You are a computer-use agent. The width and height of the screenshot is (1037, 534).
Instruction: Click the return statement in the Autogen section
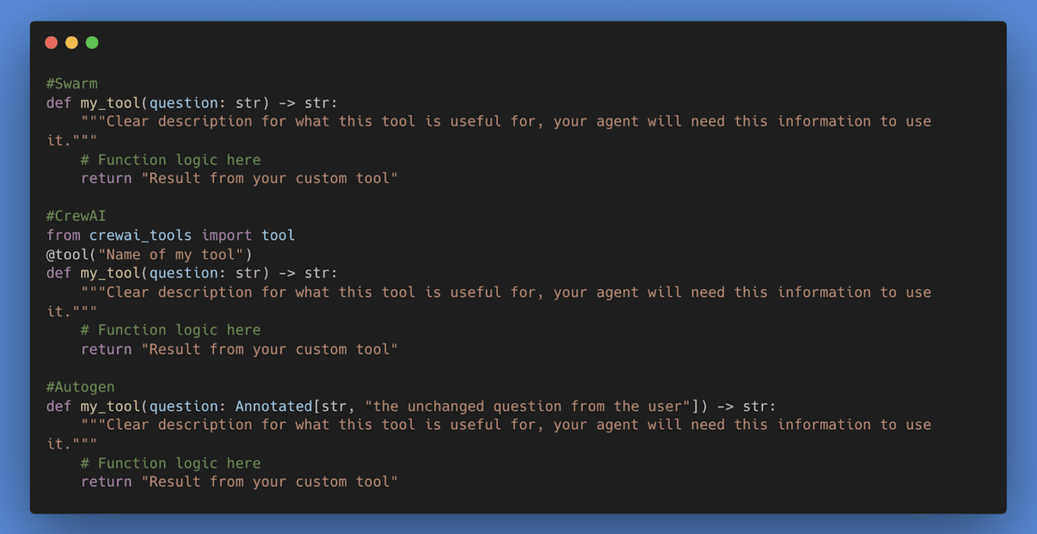pos(239,482)
